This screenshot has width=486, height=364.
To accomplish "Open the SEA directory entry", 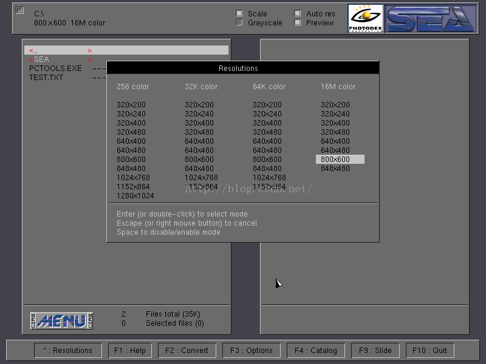I will 60,59.
